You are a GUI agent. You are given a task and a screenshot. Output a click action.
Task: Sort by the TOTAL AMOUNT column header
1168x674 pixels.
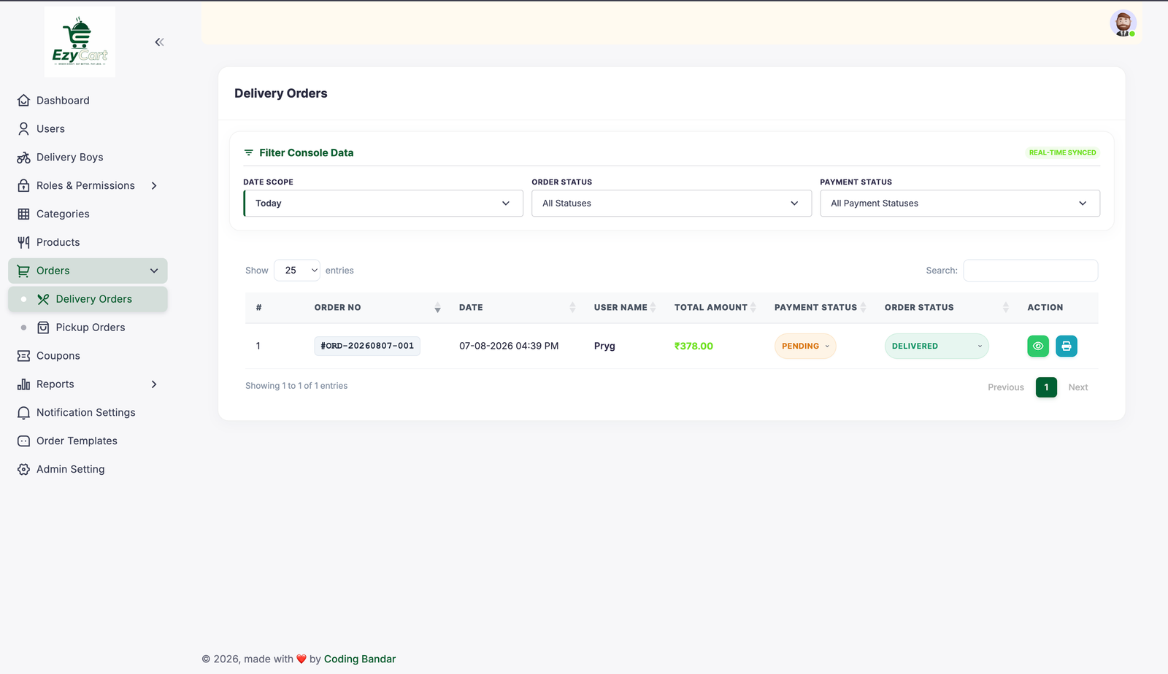[715, 308]
